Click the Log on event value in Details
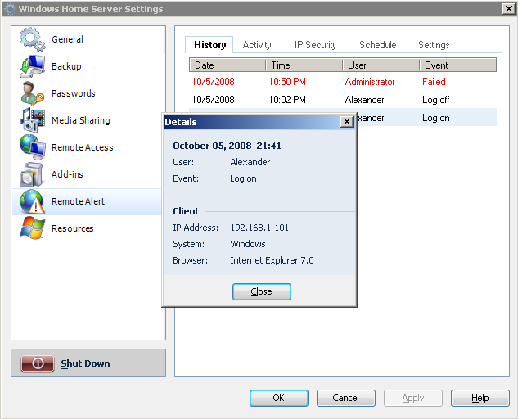 click(x=243, y=178)
